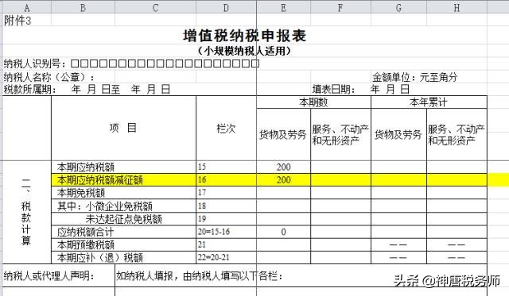Select column A header
Screen dimensions: 509x296
(x=26, y=7)
